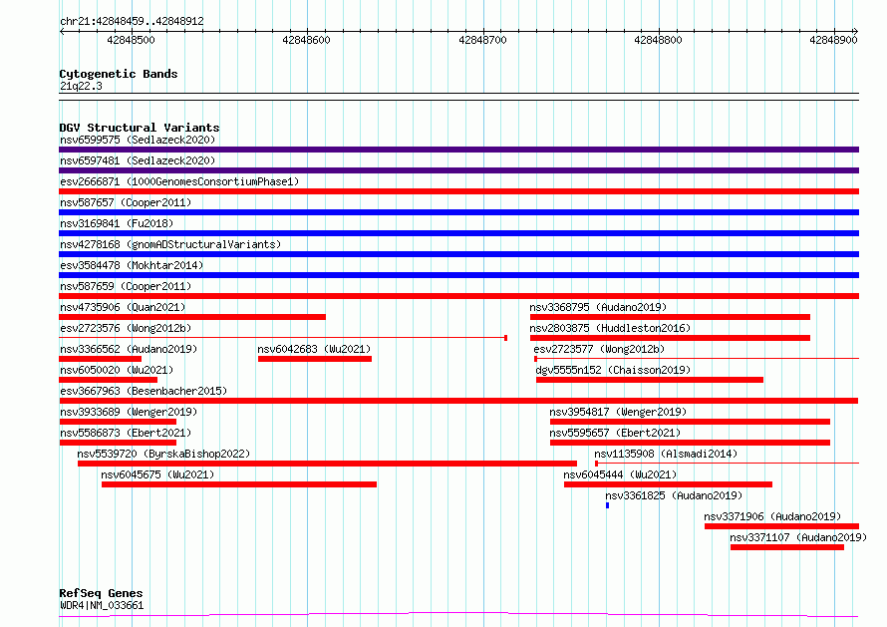Click blue bar under nsv587657 (Cooper2011)
Screen dimensions: 887x627
[x=458, y=212]
